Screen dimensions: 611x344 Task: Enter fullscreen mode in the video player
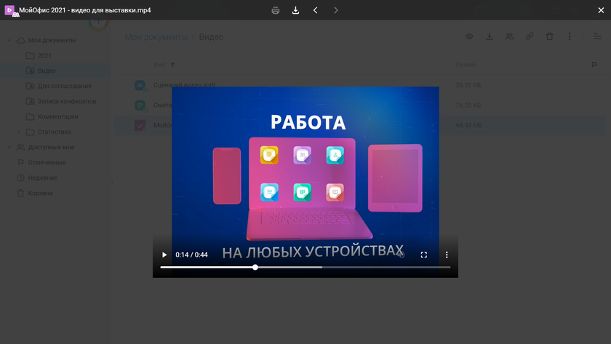pos(424,255)
